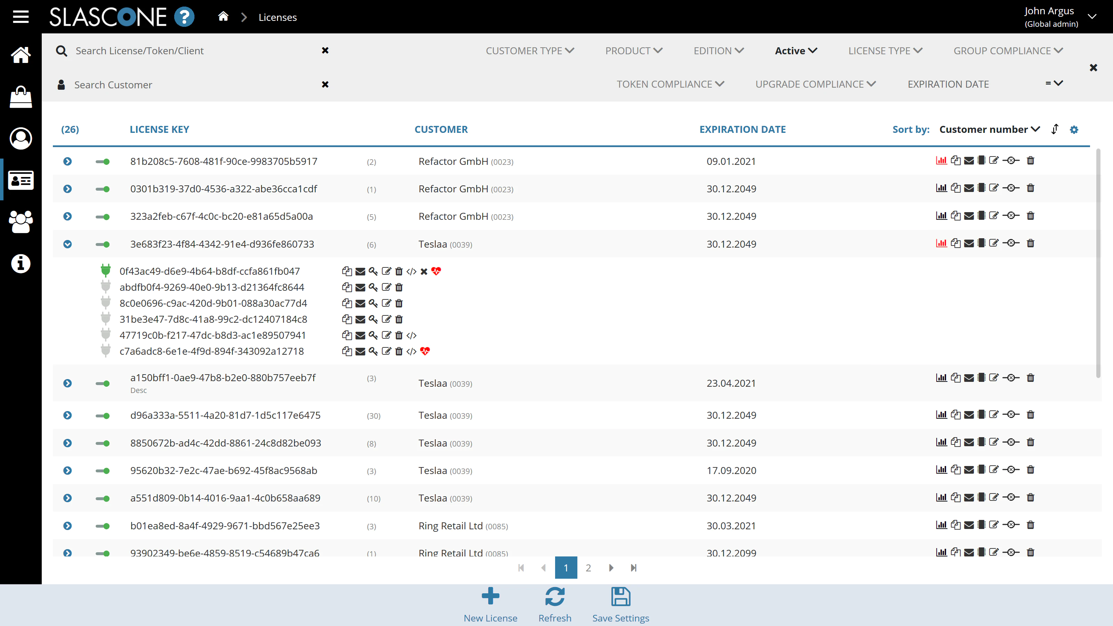Collapse the expanded license row 3e683f23
The image size is (1113, 626).
67,244
